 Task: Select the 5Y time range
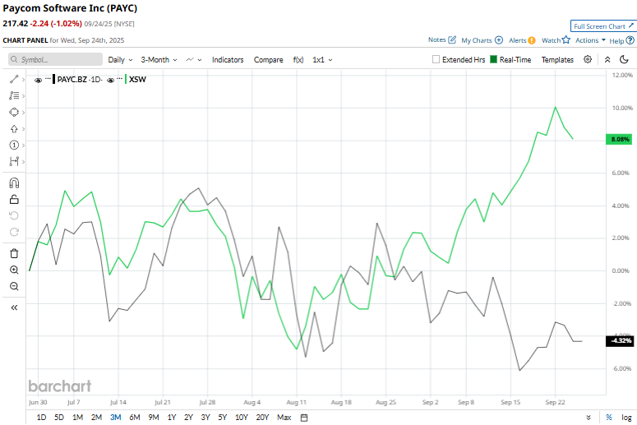point(222,418)
